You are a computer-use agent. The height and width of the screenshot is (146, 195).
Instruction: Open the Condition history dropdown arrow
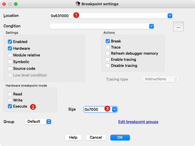click(x=151, y=26)
